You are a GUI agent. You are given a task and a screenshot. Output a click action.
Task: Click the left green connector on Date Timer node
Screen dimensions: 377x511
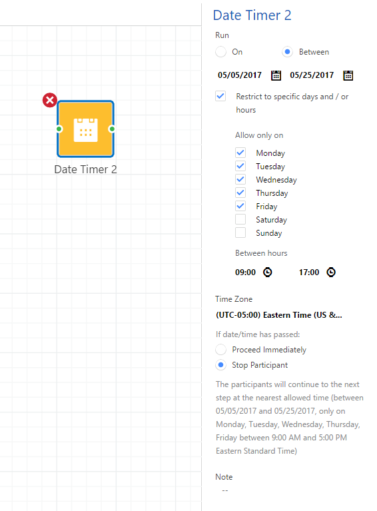tap(59, 129)
